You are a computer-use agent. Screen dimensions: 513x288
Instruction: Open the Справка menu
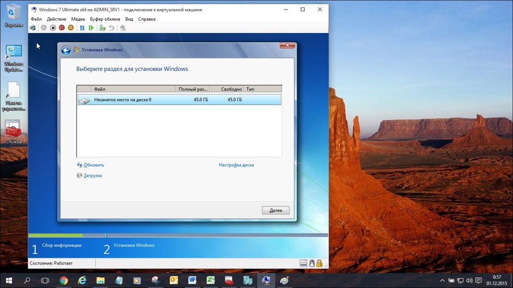(x=146, y=19)
